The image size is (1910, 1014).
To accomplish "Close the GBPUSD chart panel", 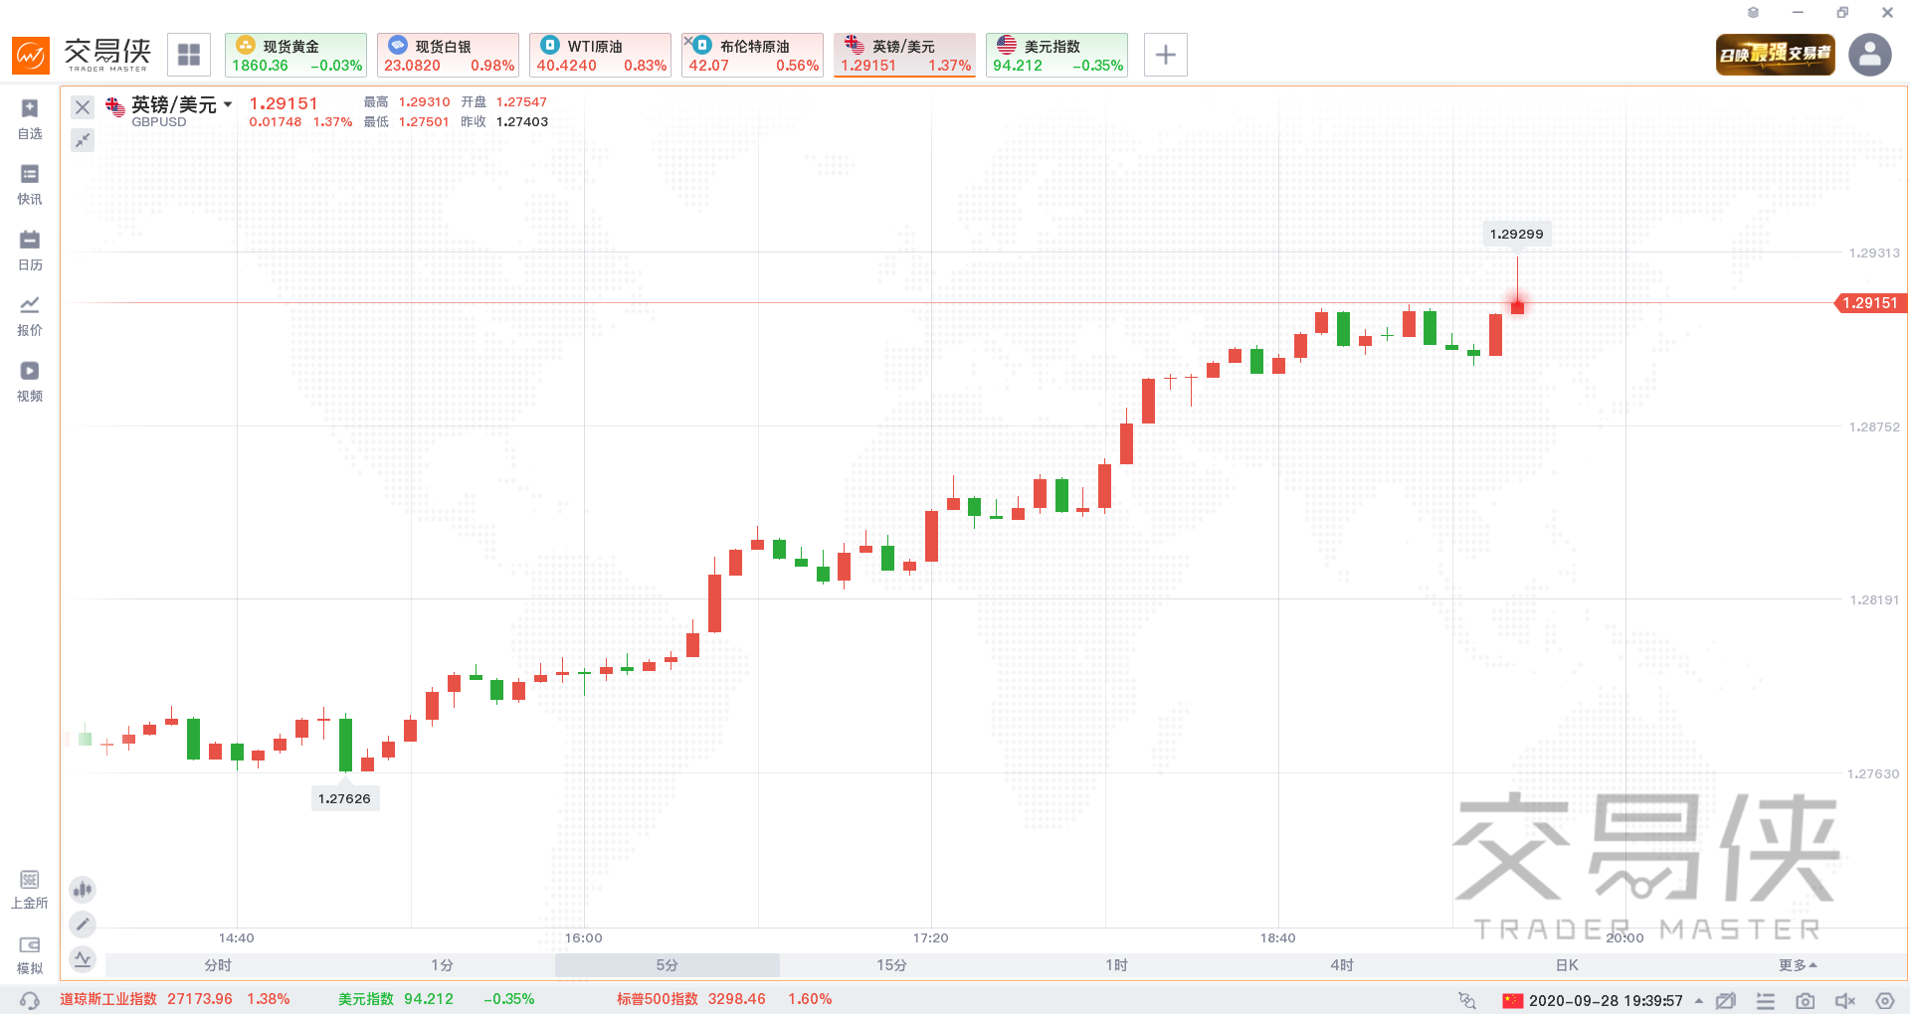I will point(83,107).
